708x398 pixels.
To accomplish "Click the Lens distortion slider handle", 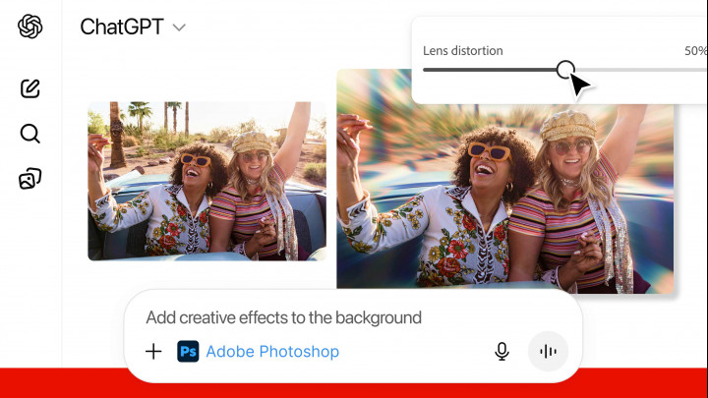I will coord(565,70).
